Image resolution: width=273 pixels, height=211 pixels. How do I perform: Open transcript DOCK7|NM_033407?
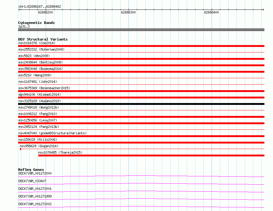pyautogui.click(x=32, y=181)
